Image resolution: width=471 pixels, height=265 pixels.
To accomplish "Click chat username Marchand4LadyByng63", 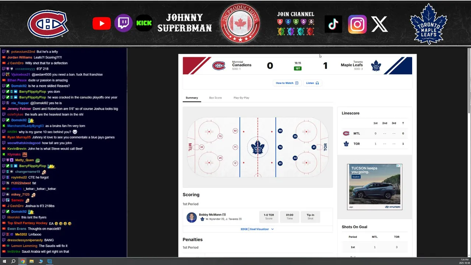I will click(25, 126).
